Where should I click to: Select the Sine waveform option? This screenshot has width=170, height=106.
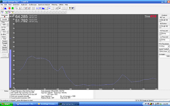pos(4,39)
